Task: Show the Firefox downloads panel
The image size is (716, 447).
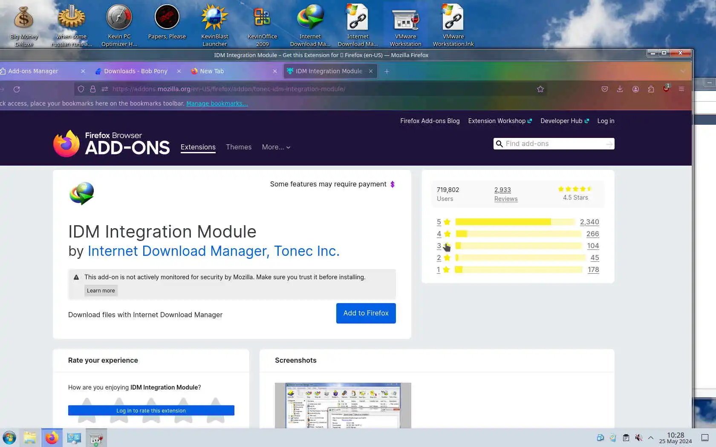Action: [x=620, y=89]
